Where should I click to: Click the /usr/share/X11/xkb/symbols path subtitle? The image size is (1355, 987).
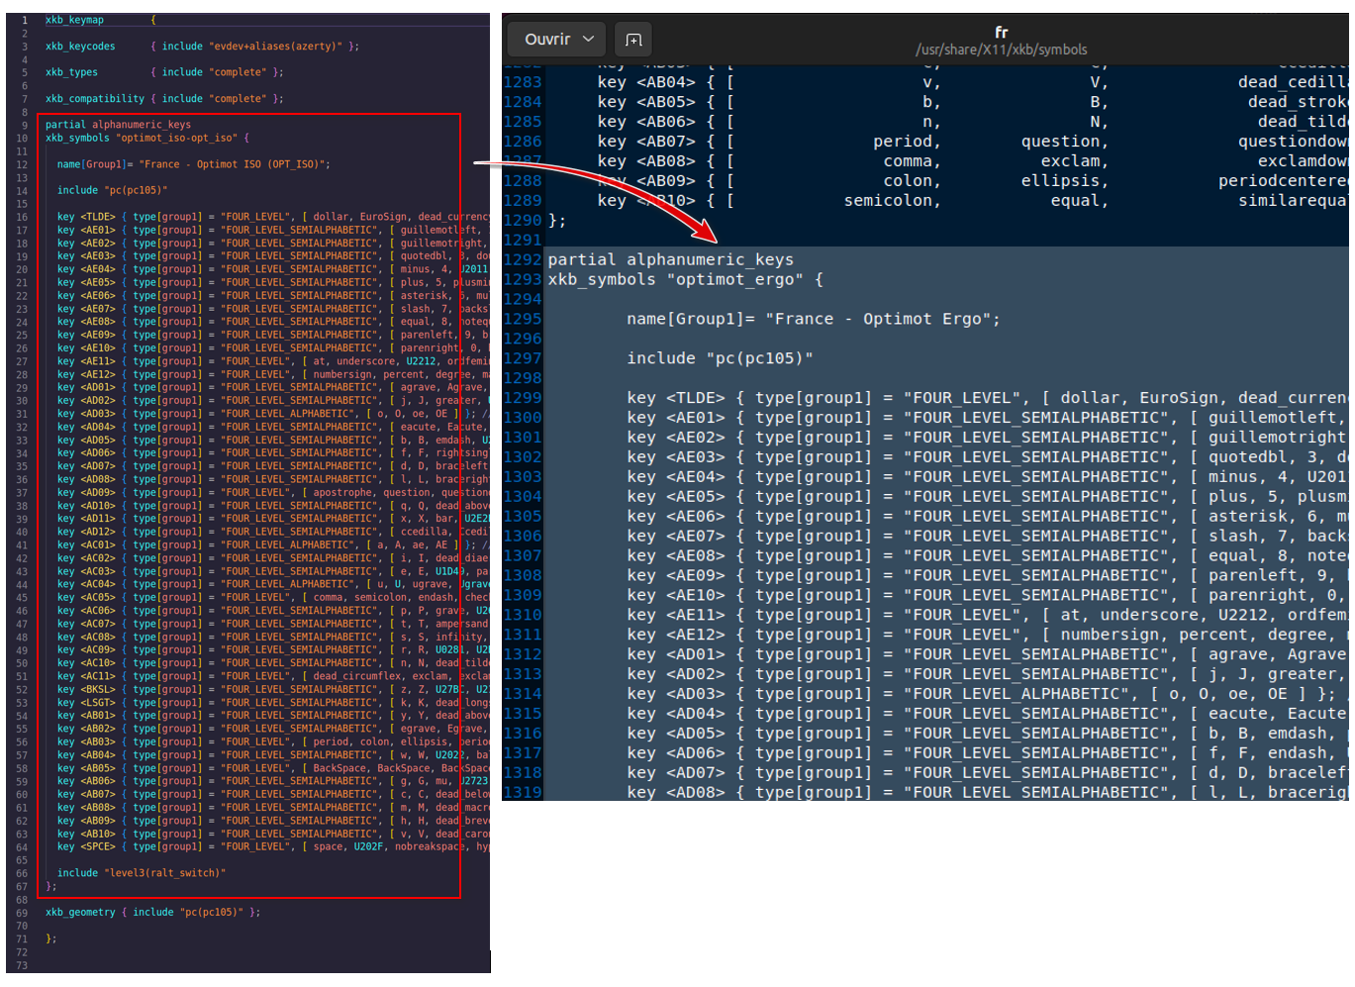click(x=1001, y=49)
